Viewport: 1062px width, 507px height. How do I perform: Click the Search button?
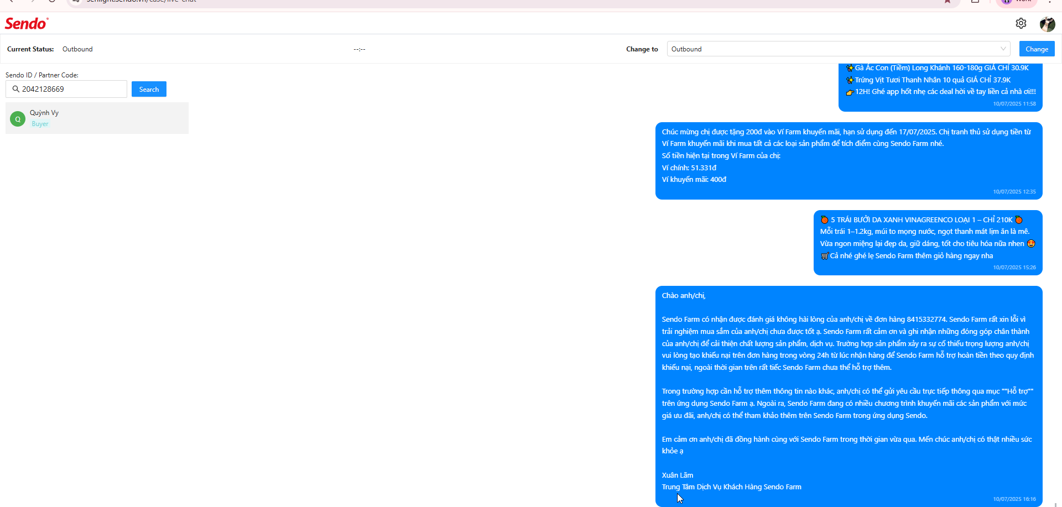coord(149,89)
